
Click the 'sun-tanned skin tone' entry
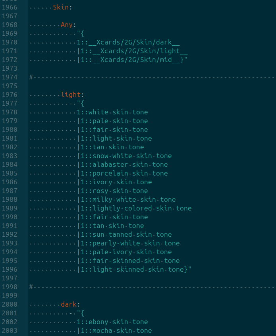pyautogui.click(x=132, y=235)
